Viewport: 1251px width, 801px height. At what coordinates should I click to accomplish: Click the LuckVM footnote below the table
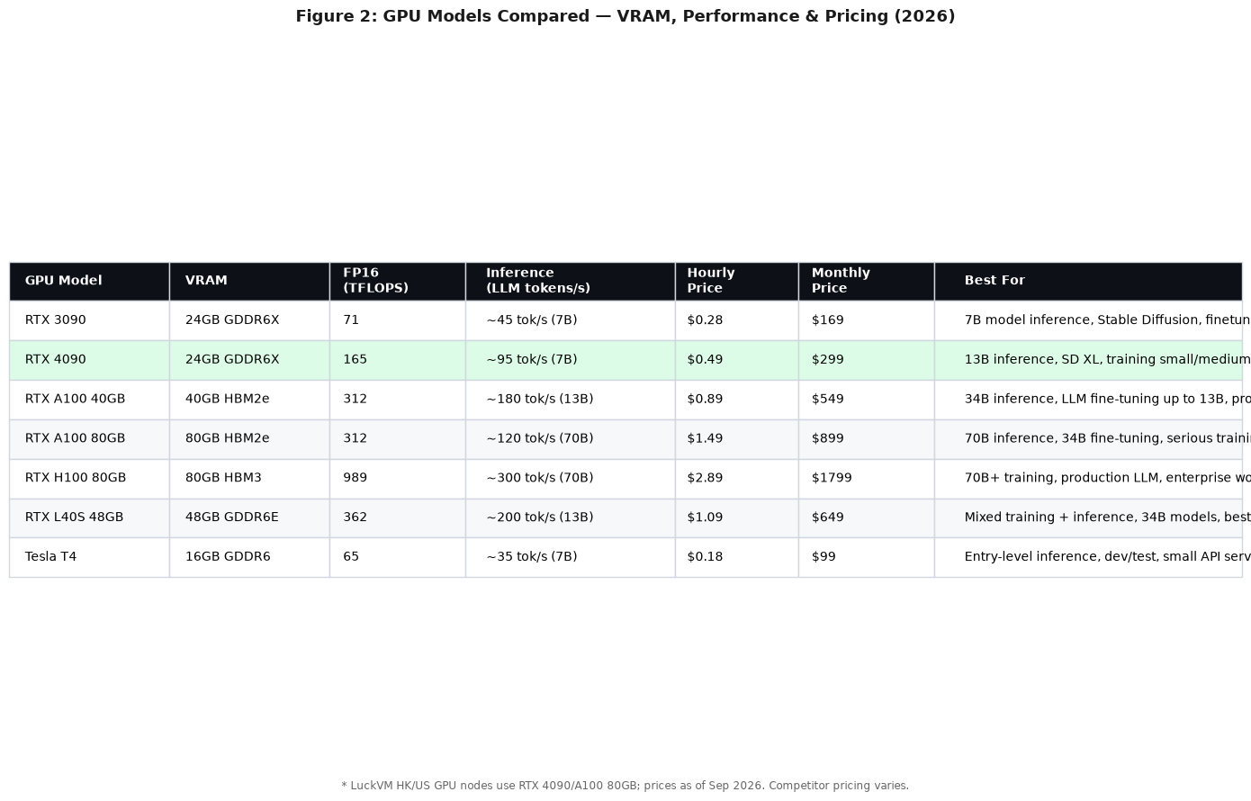pyautogui.click(x=625, y=786)
